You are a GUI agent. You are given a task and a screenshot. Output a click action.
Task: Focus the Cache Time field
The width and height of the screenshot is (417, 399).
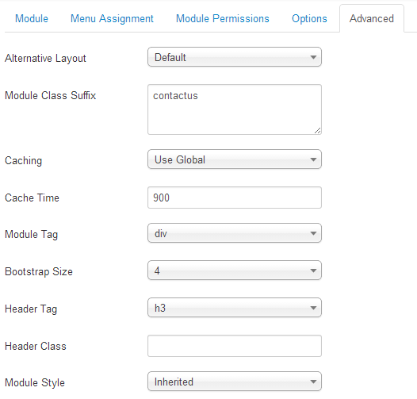point(235,198)
